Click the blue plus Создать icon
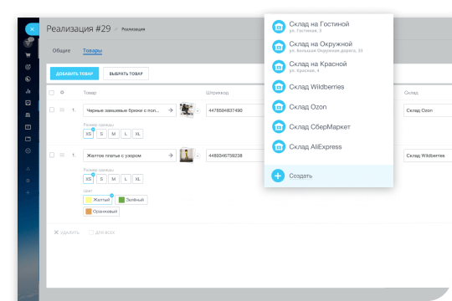 [278, 176]
